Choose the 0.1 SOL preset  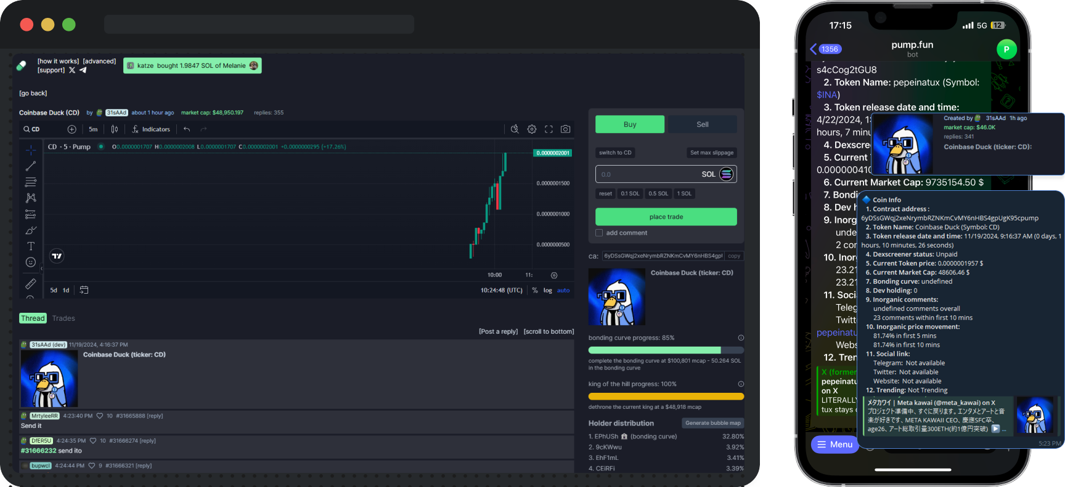tap(630, 193)
